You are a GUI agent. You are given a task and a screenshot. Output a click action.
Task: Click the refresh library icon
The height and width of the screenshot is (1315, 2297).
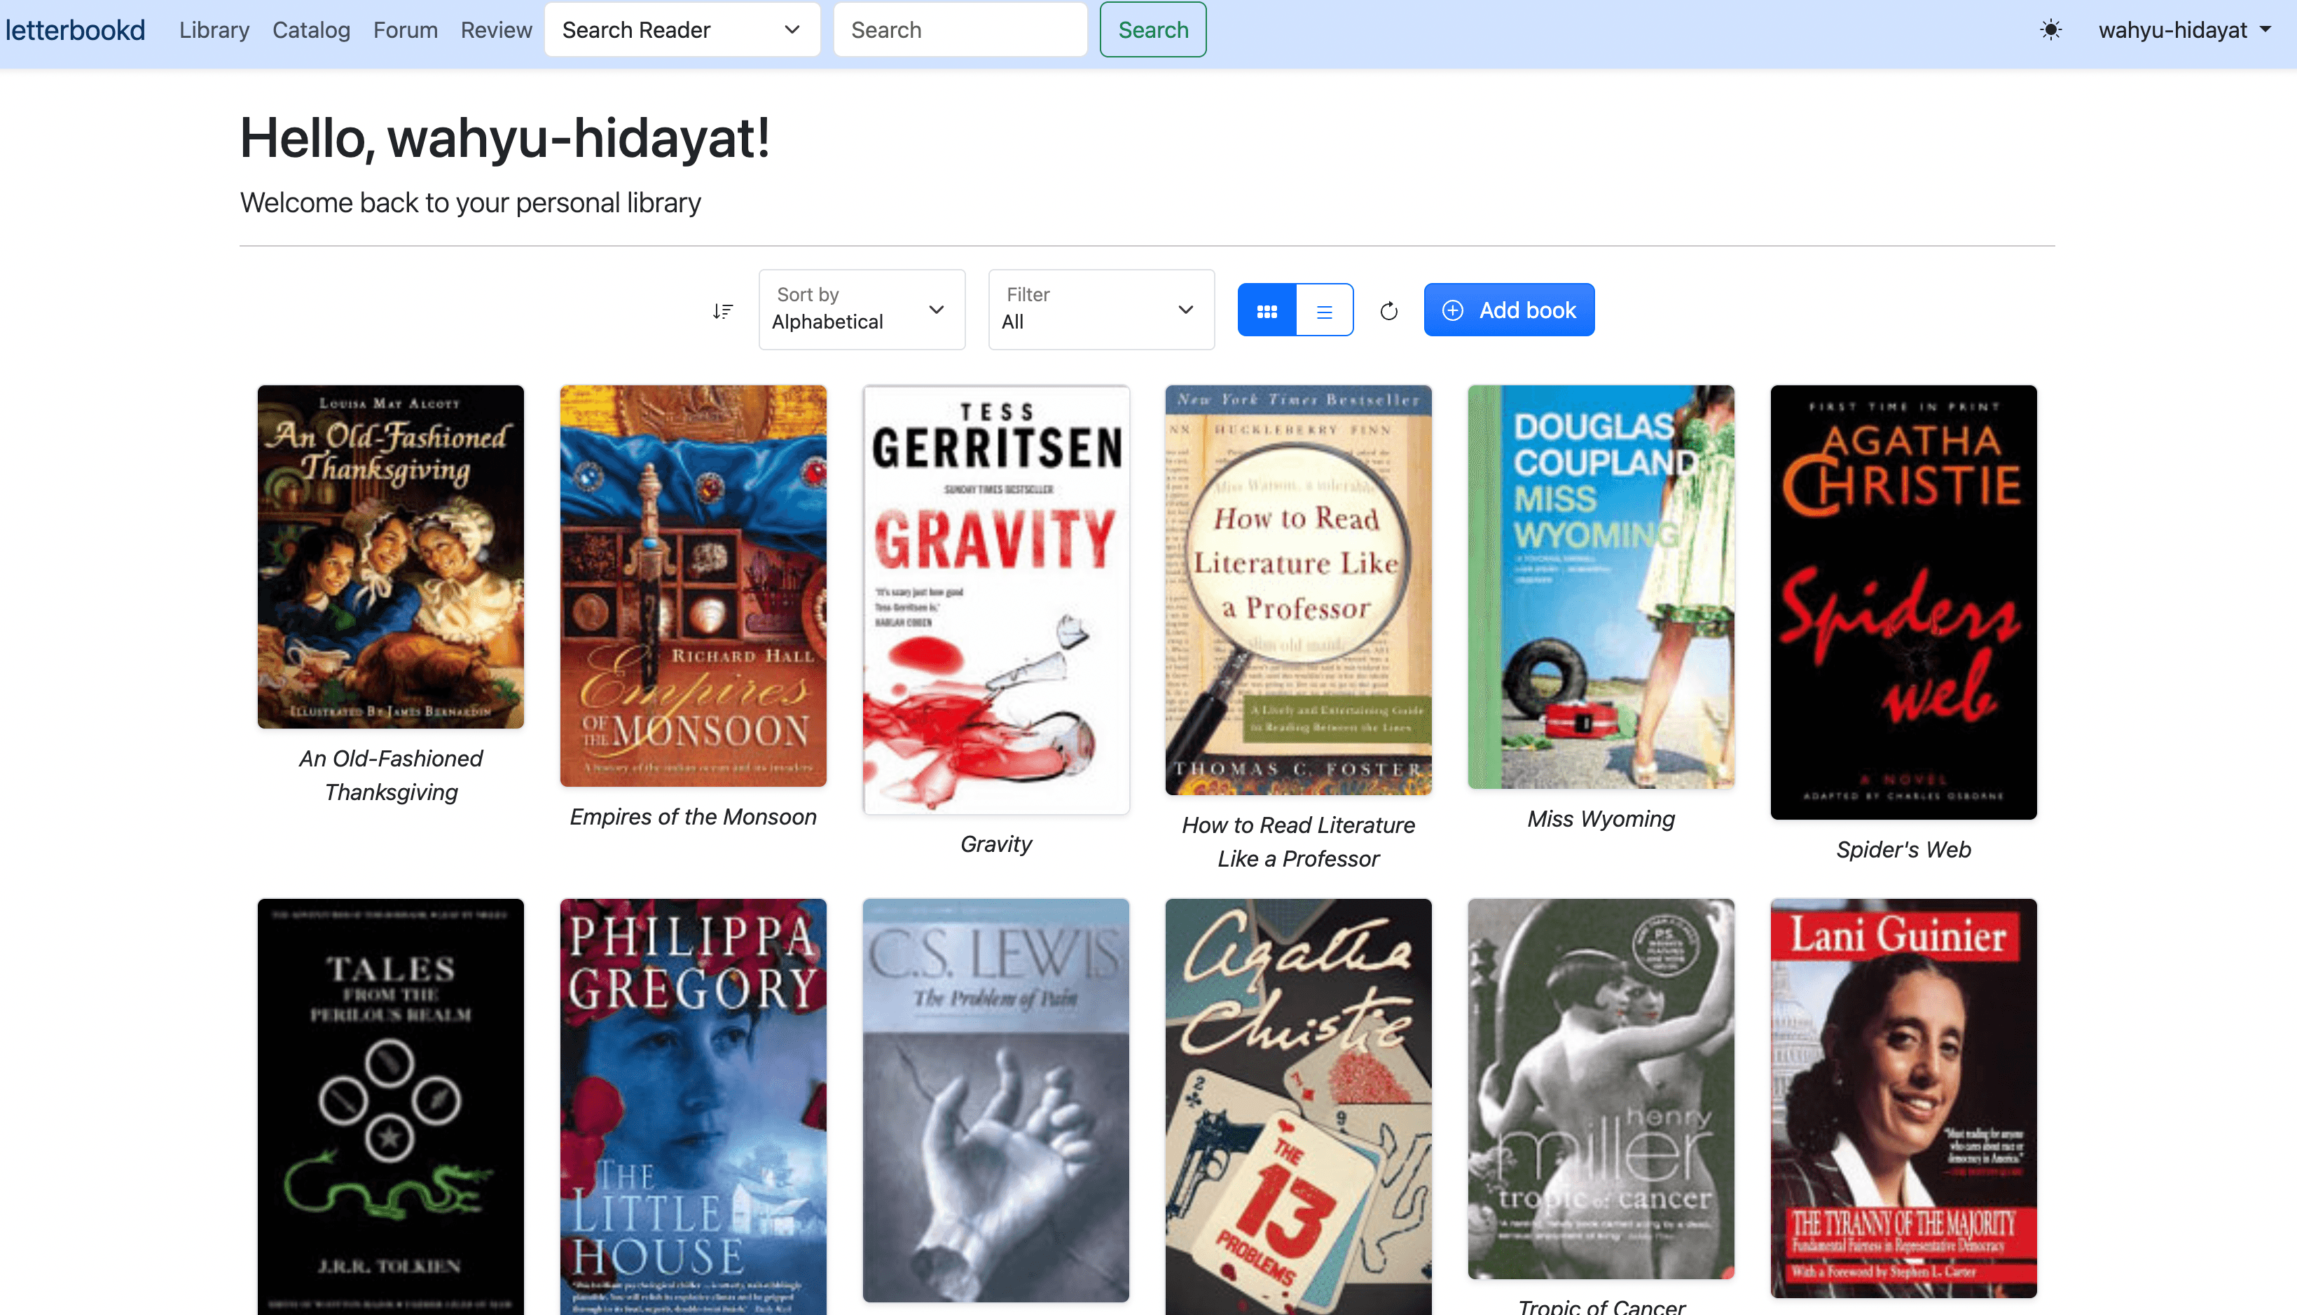coord(1388,310)
